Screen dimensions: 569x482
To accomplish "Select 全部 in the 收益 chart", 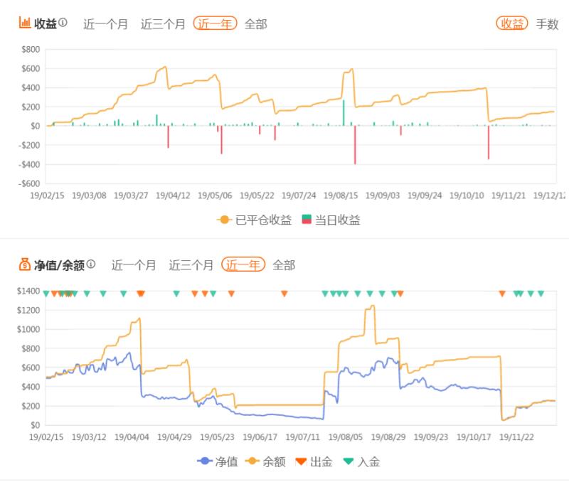I will coord(256,24).
